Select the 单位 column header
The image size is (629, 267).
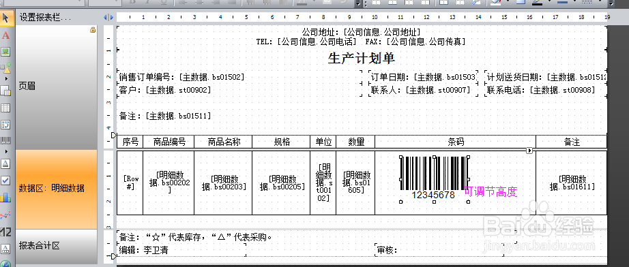[x=323, y=142]
